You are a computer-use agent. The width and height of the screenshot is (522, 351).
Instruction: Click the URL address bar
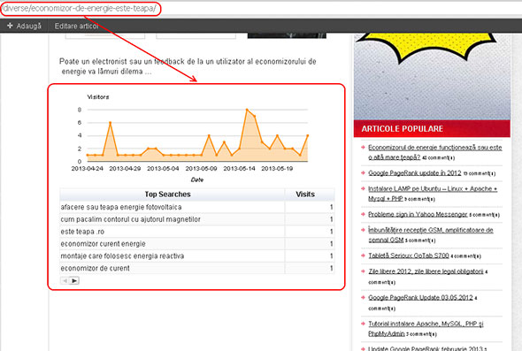pyautogui.click(x=261, y=8)
